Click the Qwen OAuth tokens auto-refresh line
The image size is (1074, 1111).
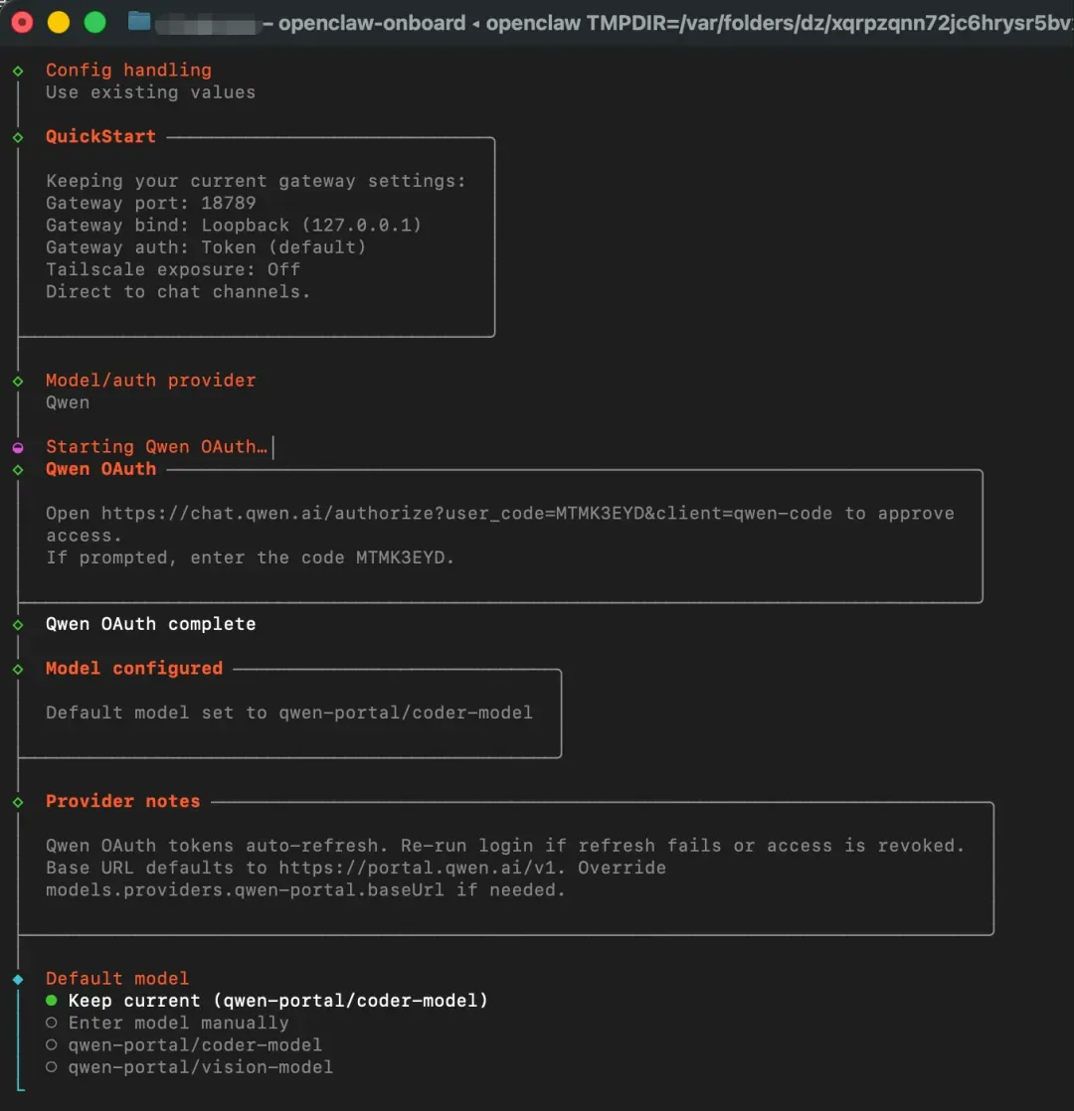pyautogui.click(x=505, y=846)
